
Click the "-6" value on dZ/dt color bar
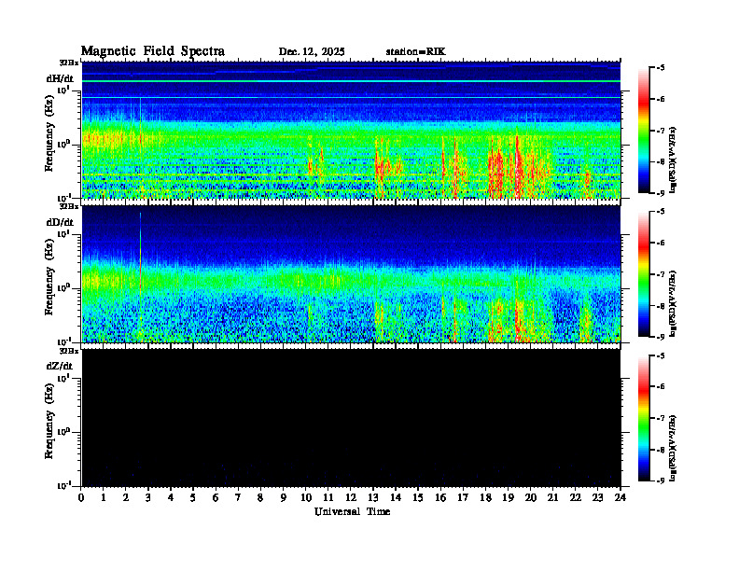point(661,386)
